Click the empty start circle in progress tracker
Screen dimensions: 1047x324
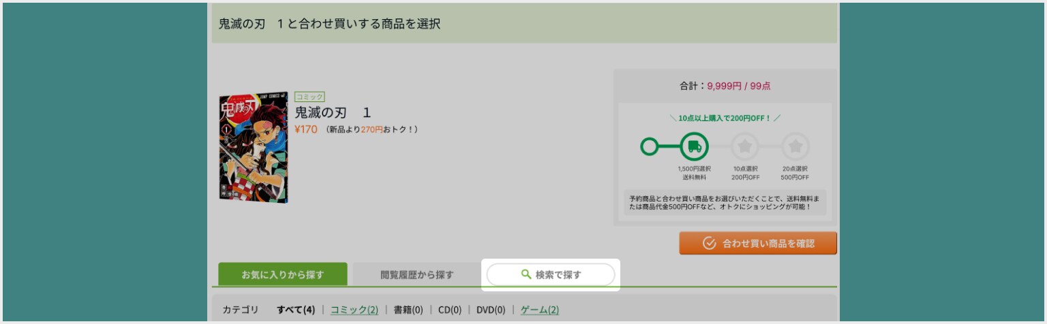650,146
